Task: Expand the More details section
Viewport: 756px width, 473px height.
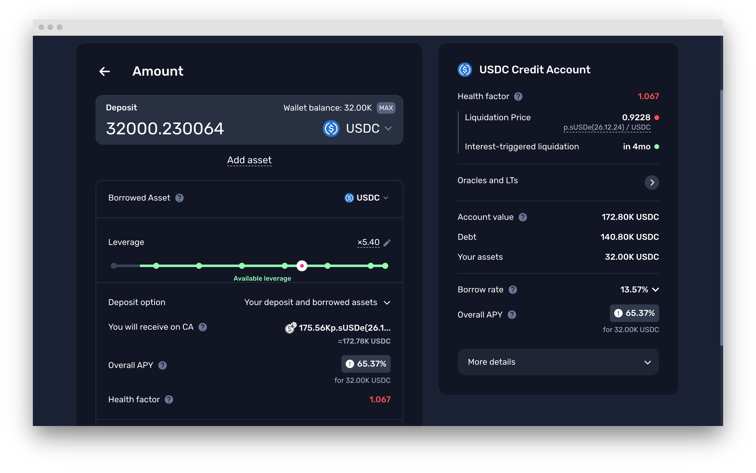Action: point(558,362)
